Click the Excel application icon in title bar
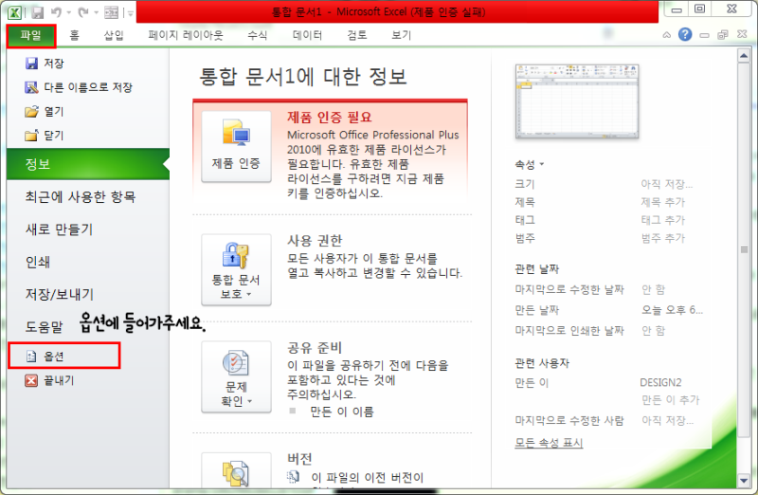This screenshot has width=758, height=495. pyautogui.click(x=14, y=12)
